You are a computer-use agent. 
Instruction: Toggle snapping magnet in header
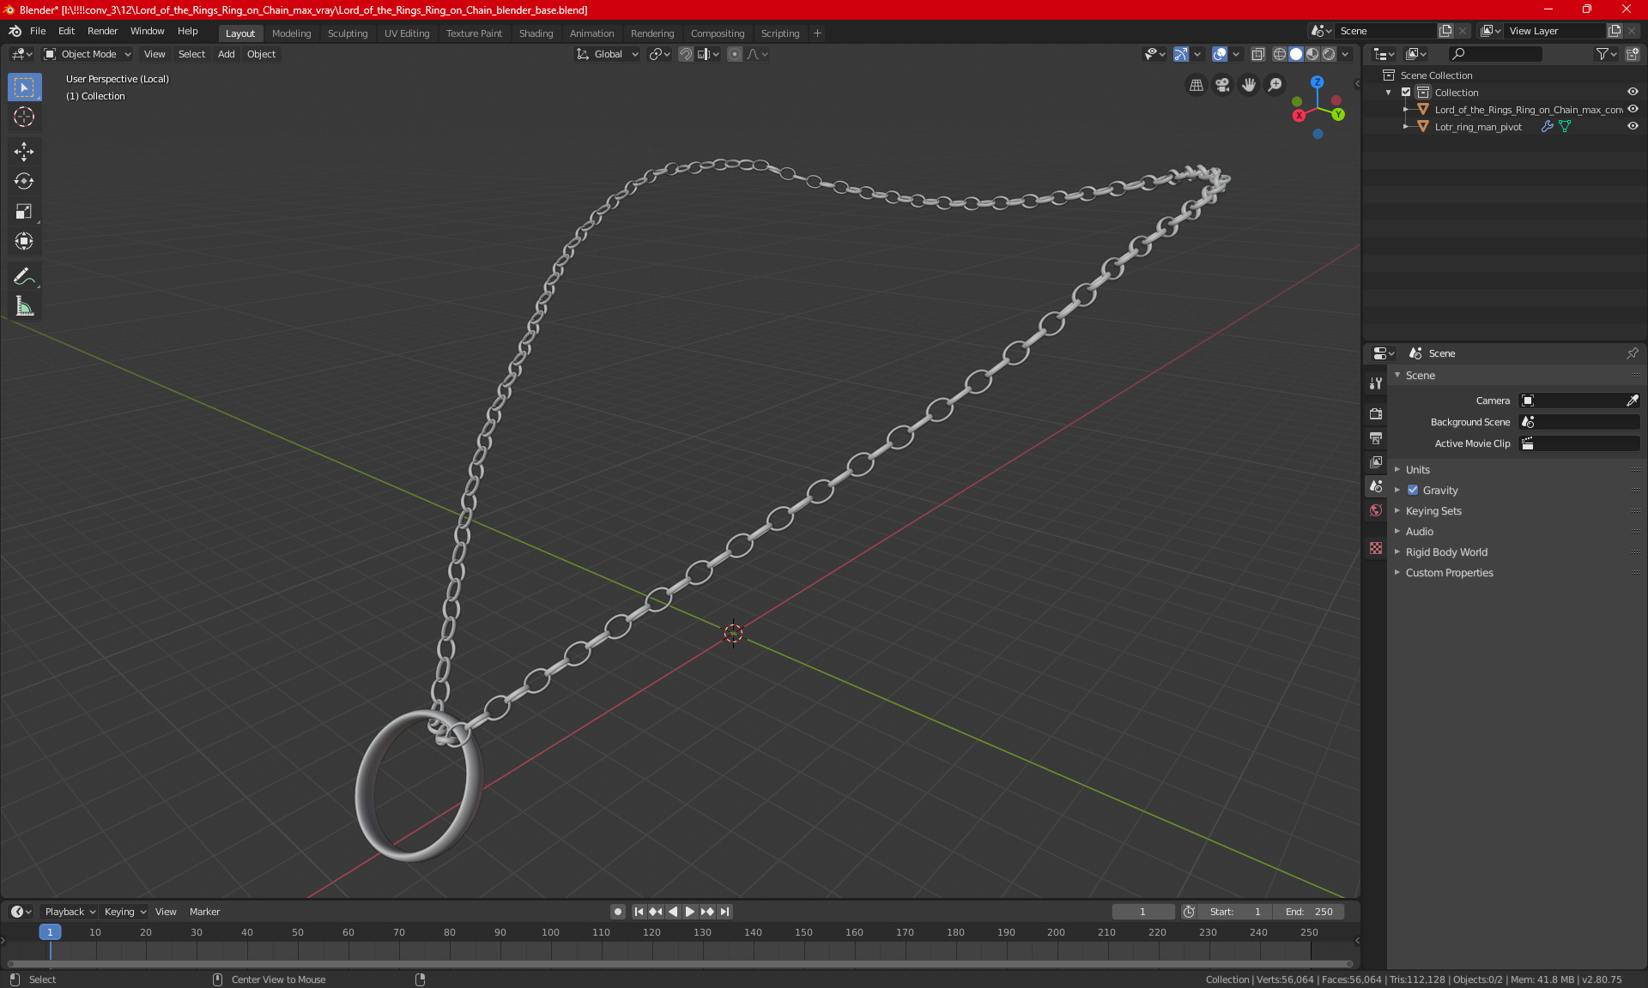686,54
